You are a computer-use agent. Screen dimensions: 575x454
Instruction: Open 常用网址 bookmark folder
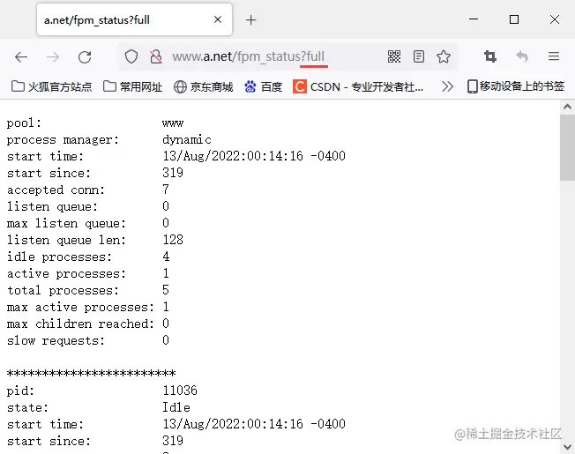coord(133,87)
